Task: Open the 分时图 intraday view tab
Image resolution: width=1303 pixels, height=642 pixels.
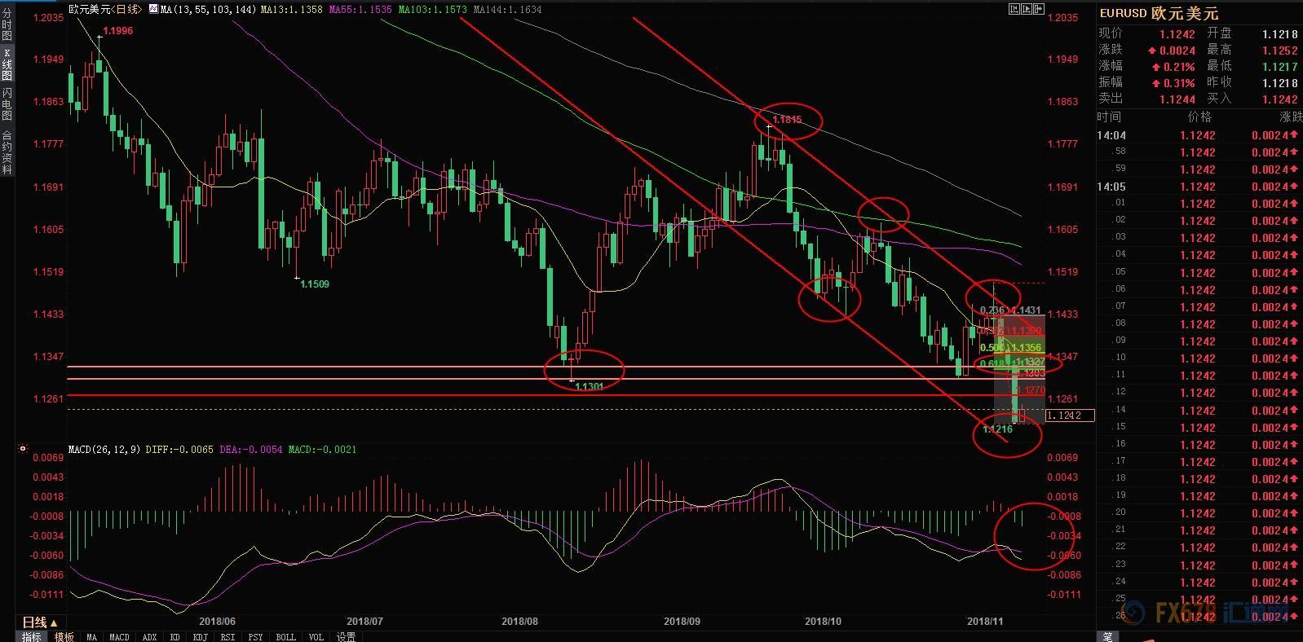Action: [7, 25]
